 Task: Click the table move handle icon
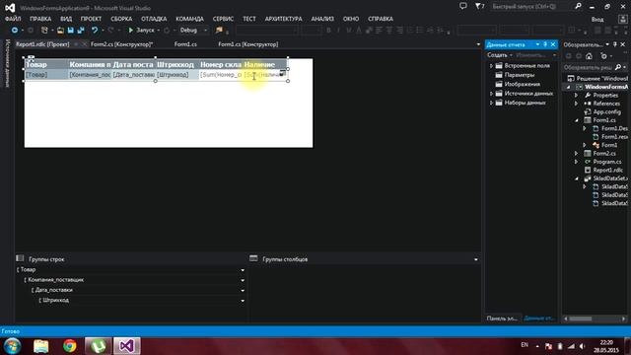(31, 58)
